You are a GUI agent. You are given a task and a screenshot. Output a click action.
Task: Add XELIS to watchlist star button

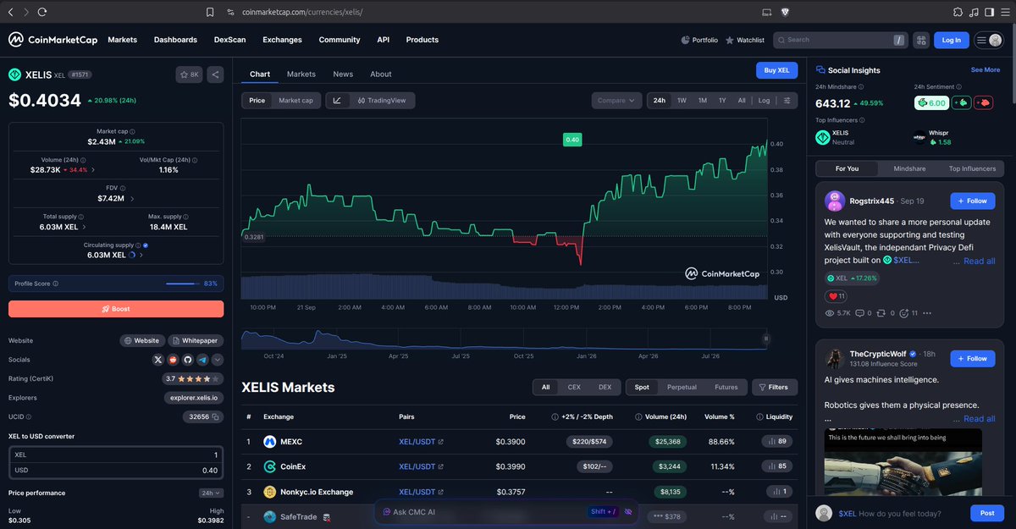(189, 74)
